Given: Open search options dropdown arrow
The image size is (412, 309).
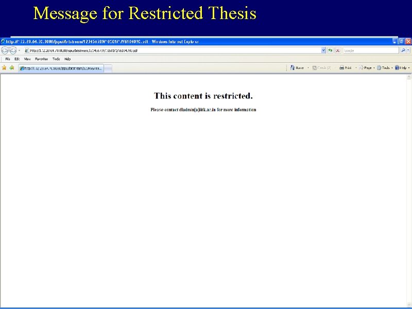Looking at the screenshot, I should [408, 50].
